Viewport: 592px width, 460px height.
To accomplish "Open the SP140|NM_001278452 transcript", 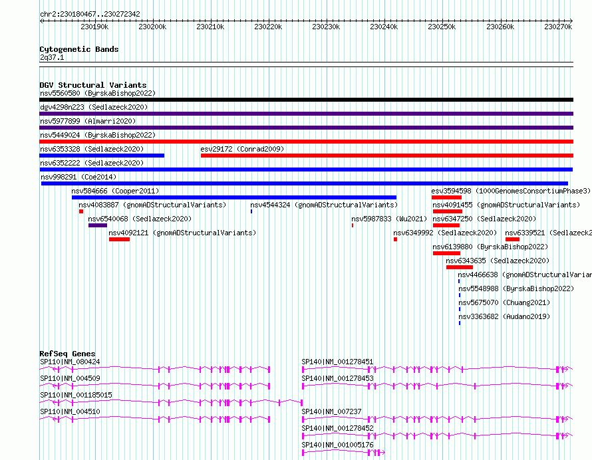I will tap(438, 435).
